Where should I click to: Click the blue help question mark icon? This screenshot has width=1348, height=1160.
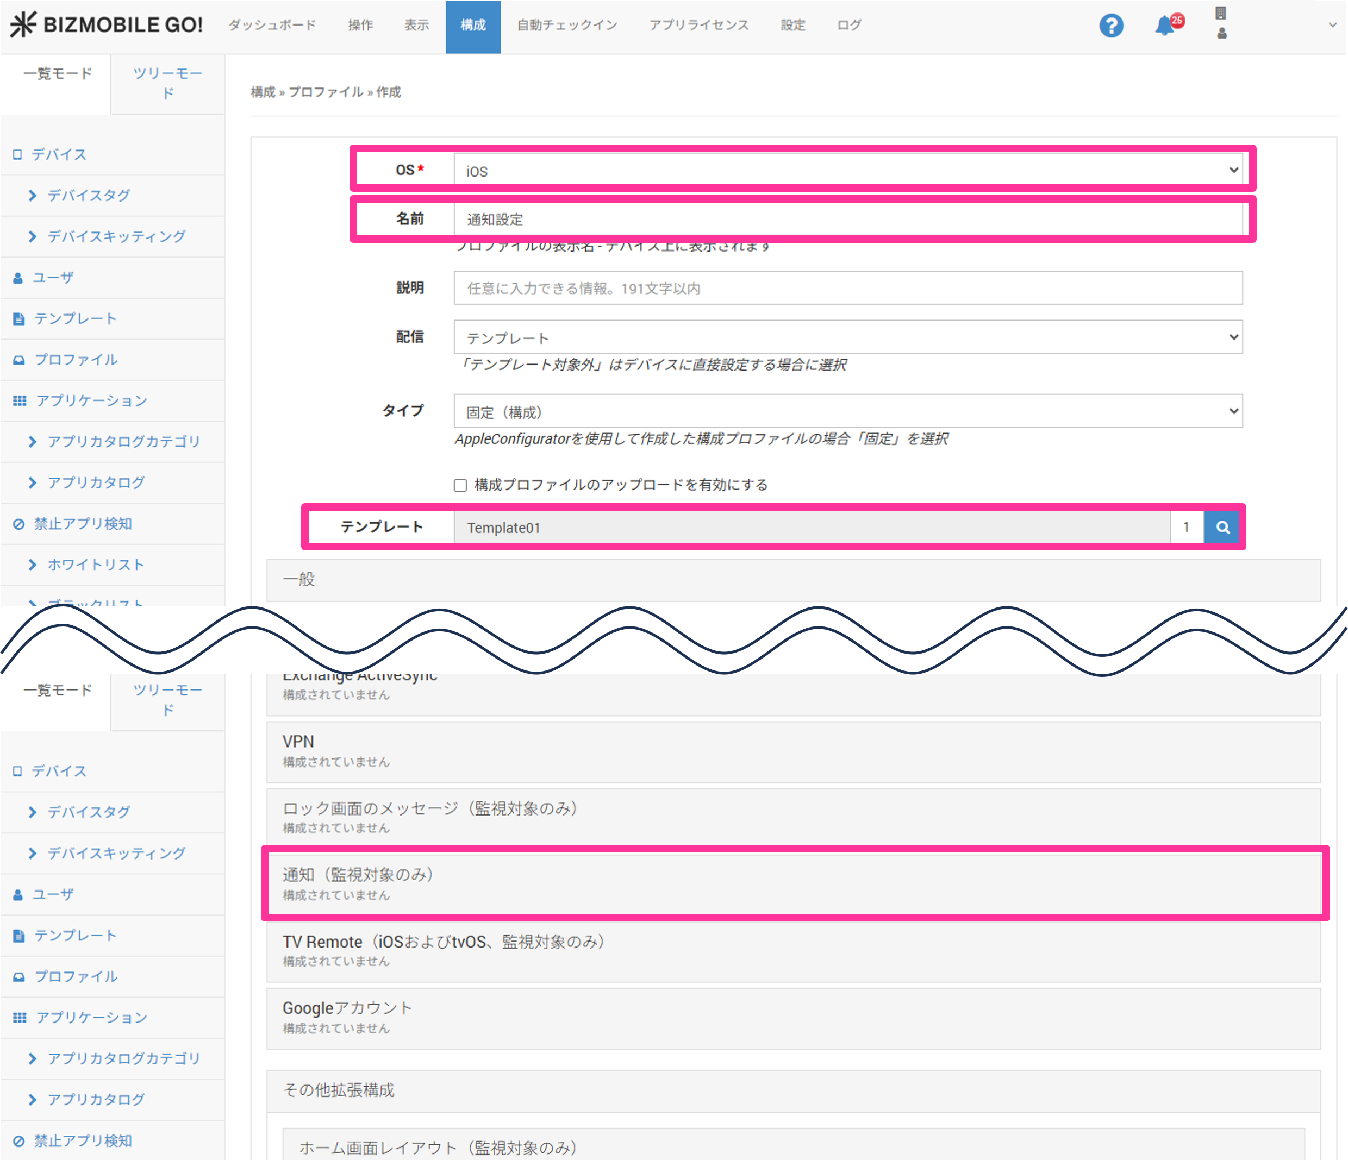point(1111,26)
